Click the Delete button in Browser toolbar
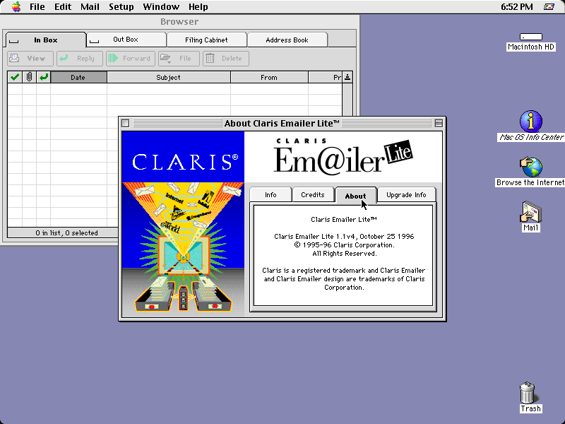565x424 pixels. [x=226, y=59]
